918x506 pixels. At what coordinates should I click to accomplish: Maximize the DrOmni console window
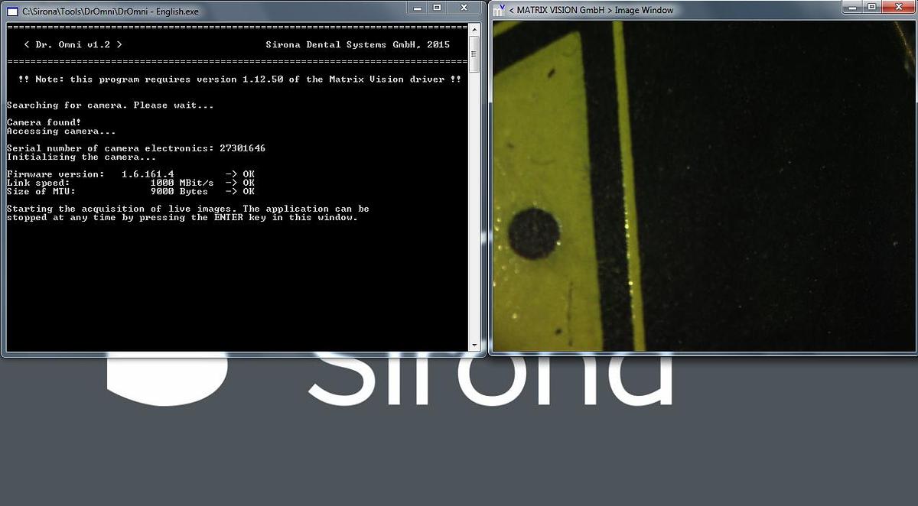point(437,7)
